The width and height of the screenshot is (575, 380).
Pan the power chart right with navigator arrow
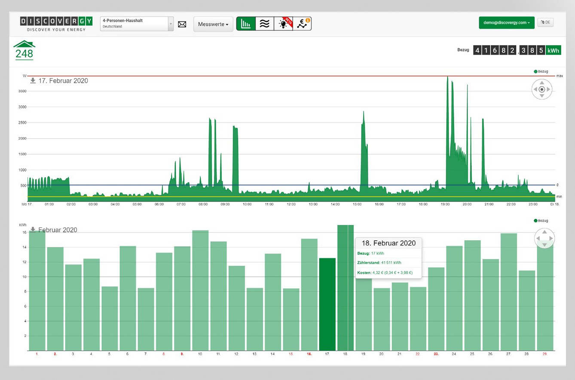point(549,89)
